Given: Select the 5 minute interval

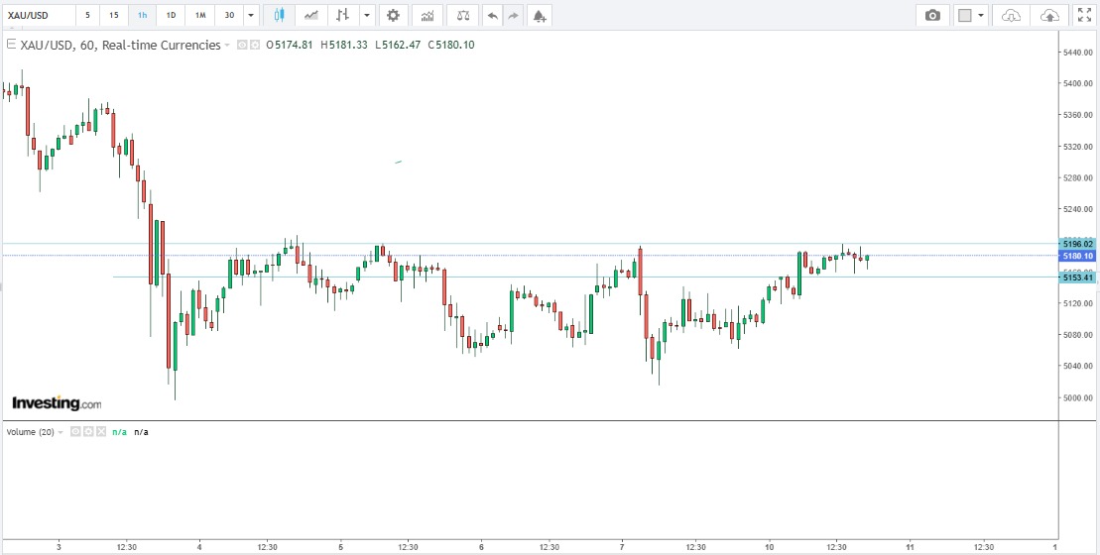Looking at the screenshot, I should (87, 15).
